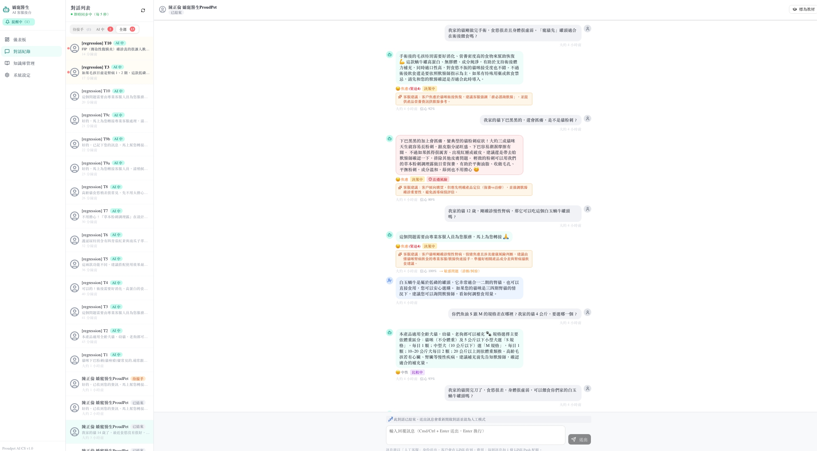The height and width of the screenshot is (451, 817).
Task: Open the [regression] T1 conversation
Action: [110, 360]
